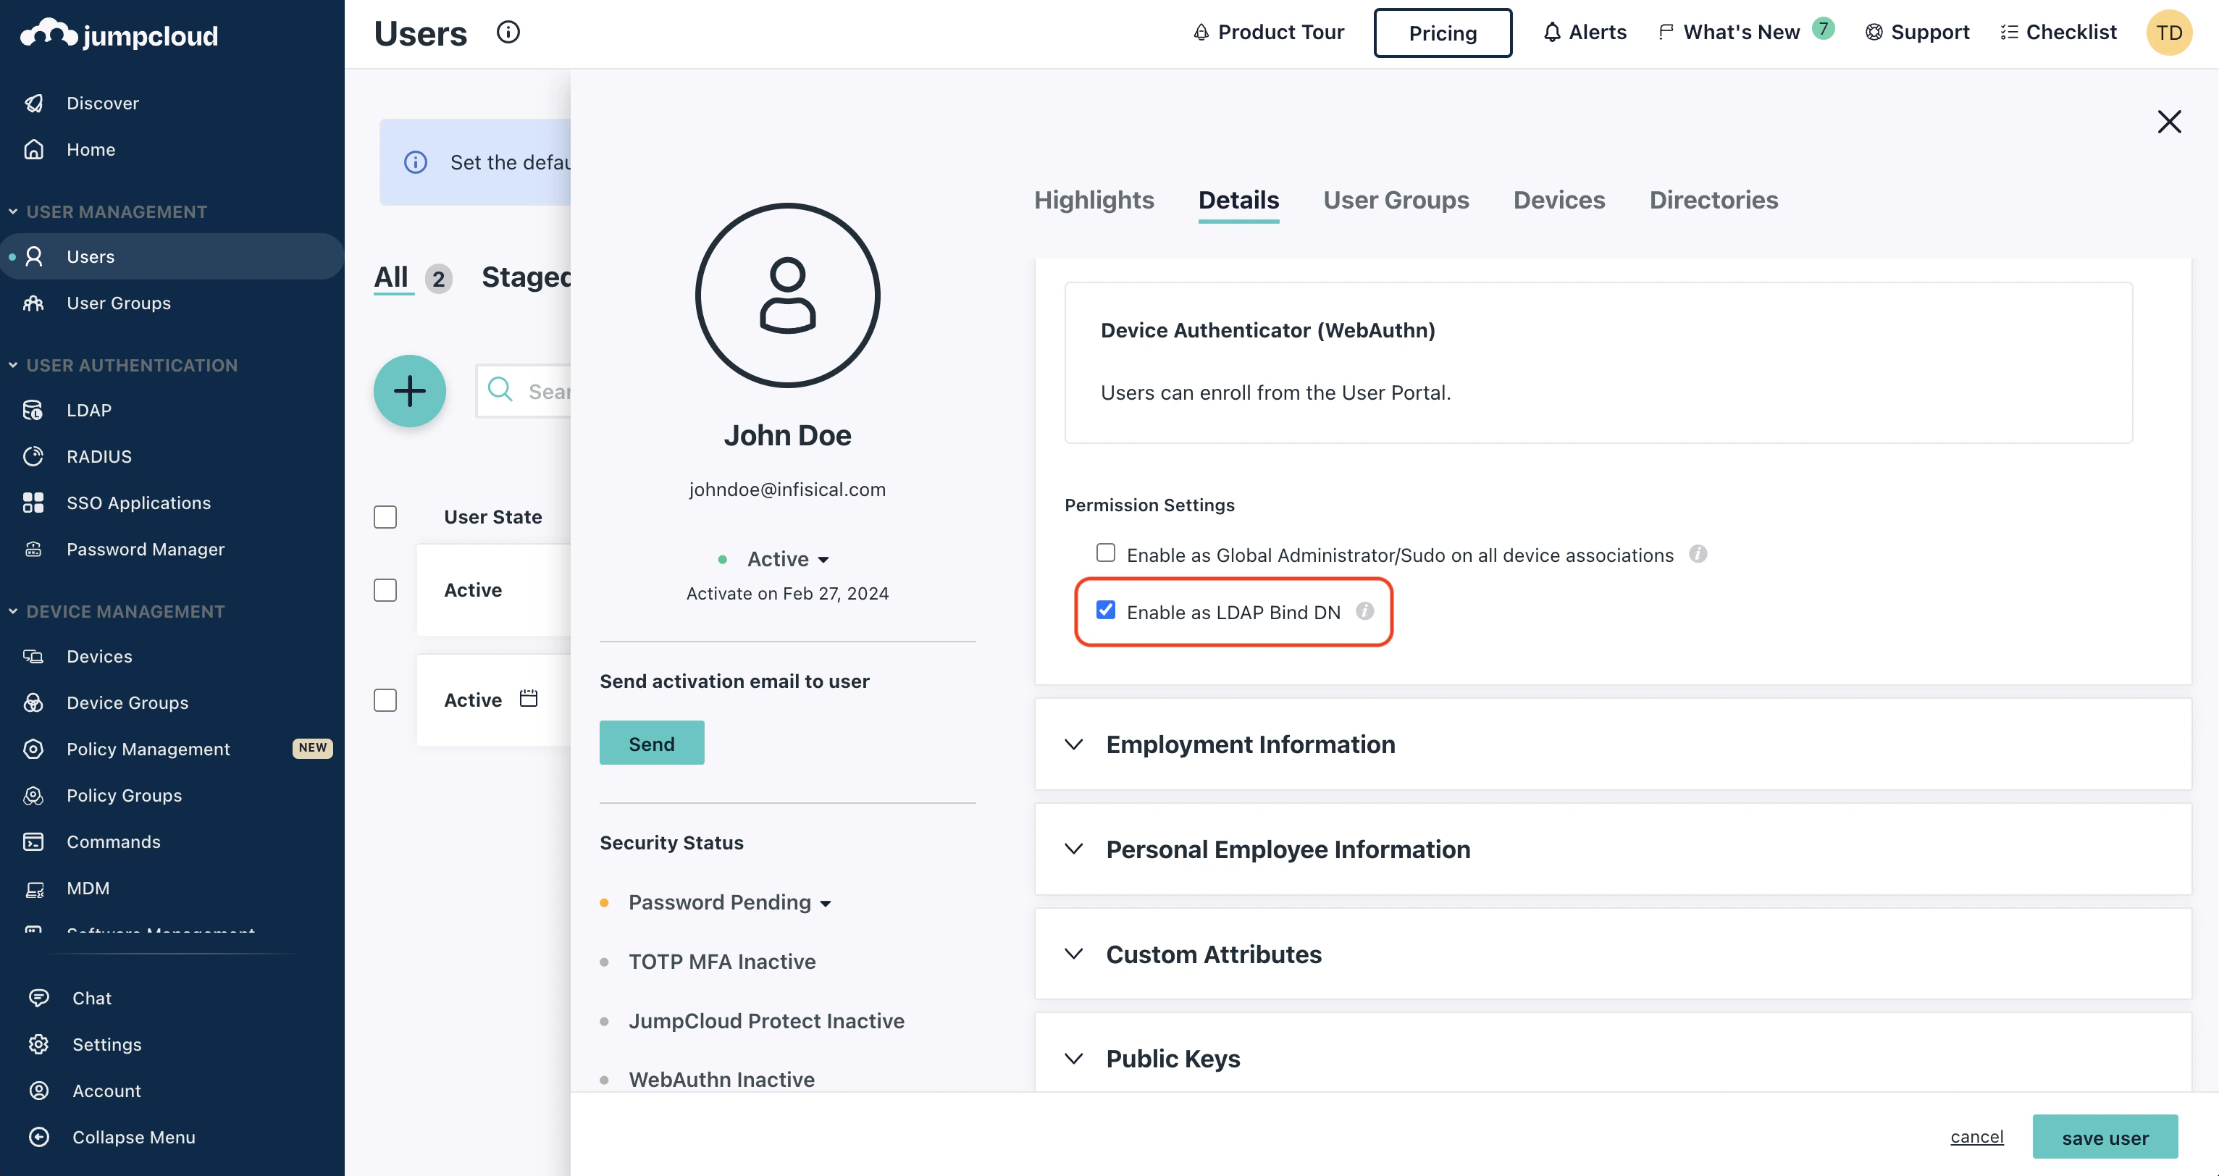Click info icon beside Users title
The width and height of the screenshot is (2219, 1176).
coord(508,33)
